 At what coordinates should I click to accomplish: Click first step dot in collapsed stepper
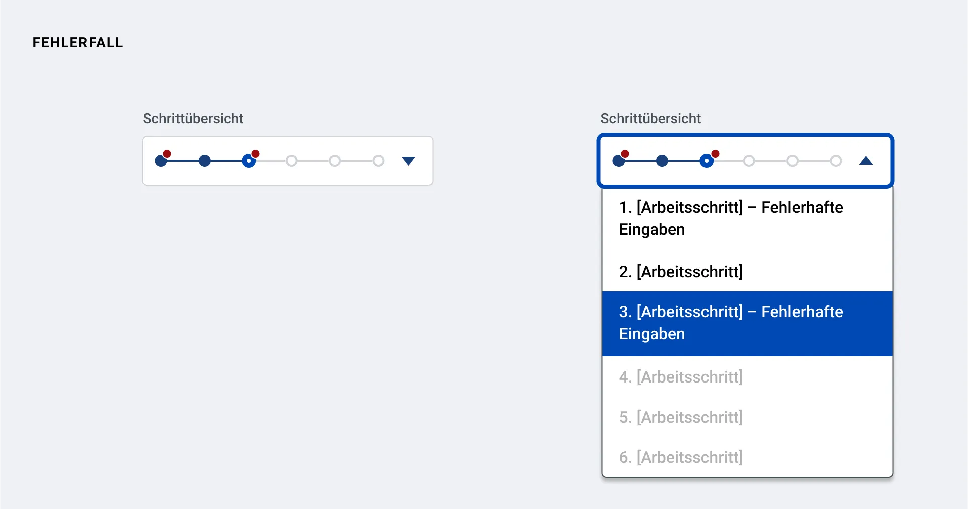161,161
